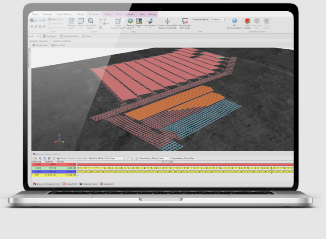
Task: Click the magnifier tool in Tools group
Action: pyautogui.click(x=40, y=26)
